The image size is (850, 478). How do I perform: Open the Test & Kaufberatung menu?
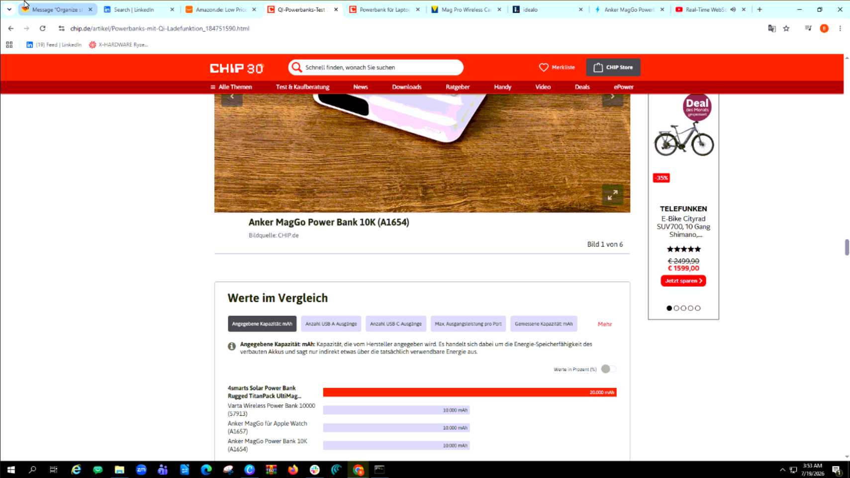coord(302,87)
